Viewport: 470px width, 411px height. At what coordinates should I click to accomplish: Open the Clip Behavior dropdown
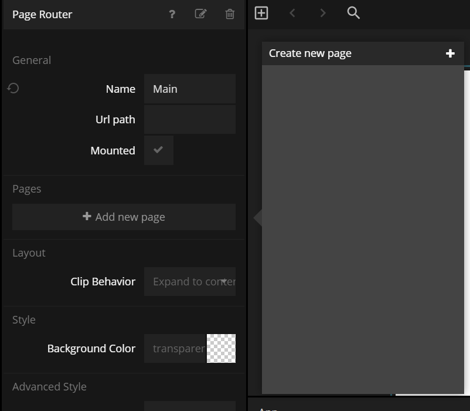(x=189, y=282)
